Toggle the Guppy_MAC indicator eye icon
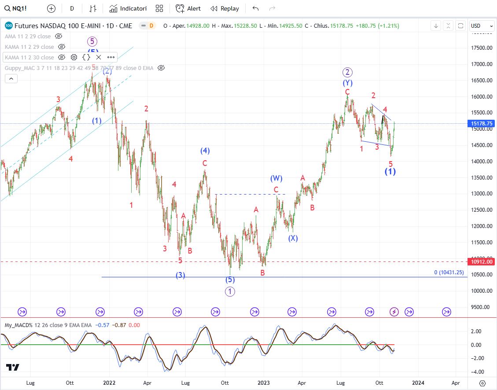This screenshot has height=390, width=497. [x=161, y=68]
